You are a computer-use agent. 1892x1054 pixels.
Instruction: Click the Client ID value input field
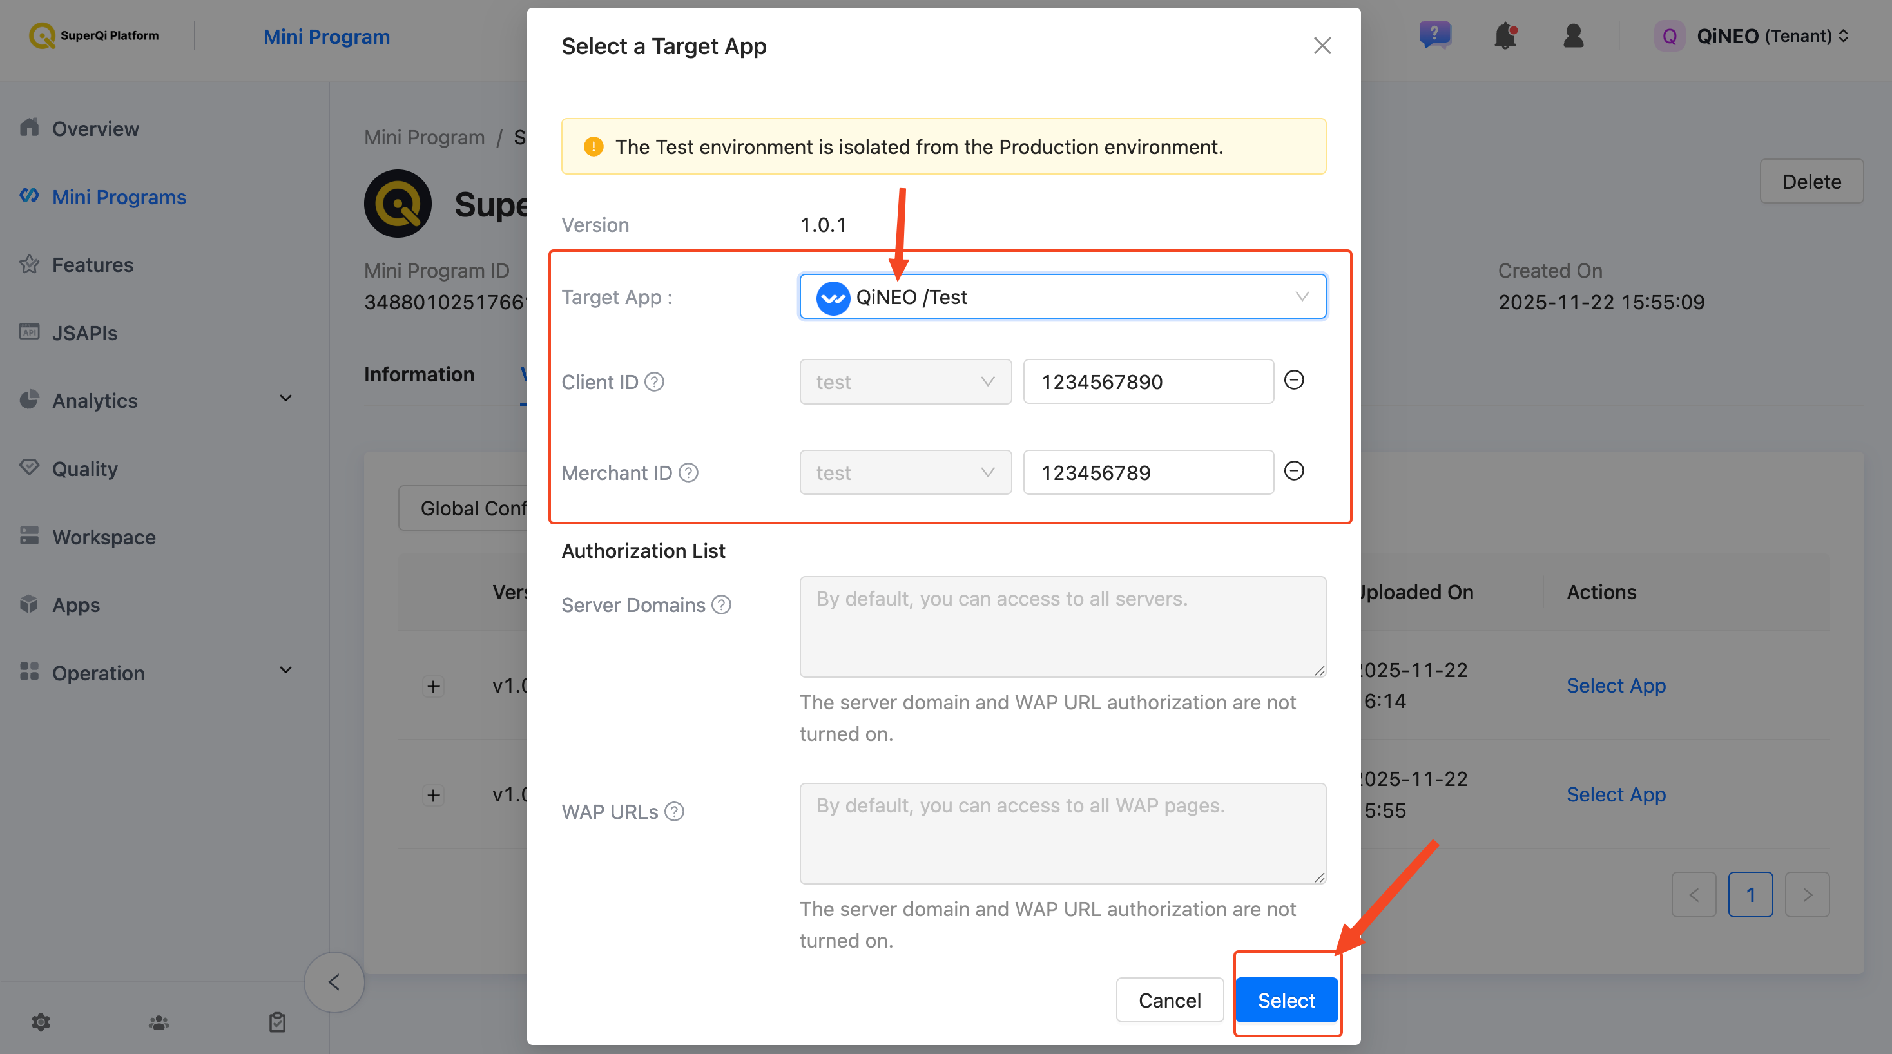coord(1149,382)
